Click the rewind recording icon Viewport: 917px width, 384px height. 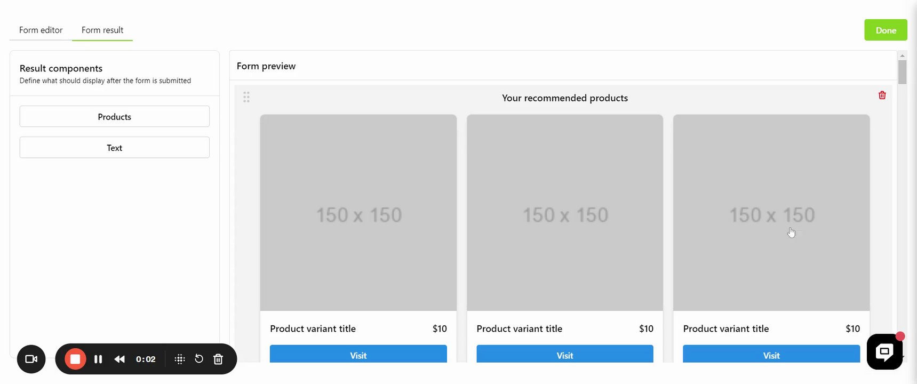(119, 359)
